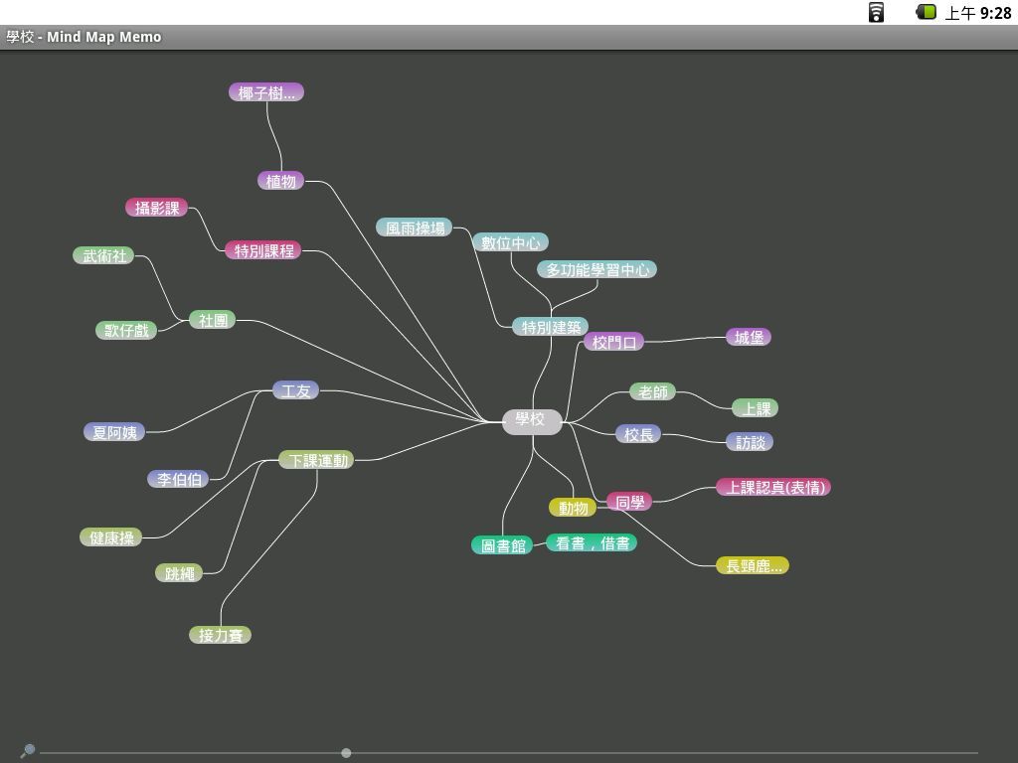Viewport: 1018px width, 763px height.
Task: Select the 下課運動 node
Action: 317,460
